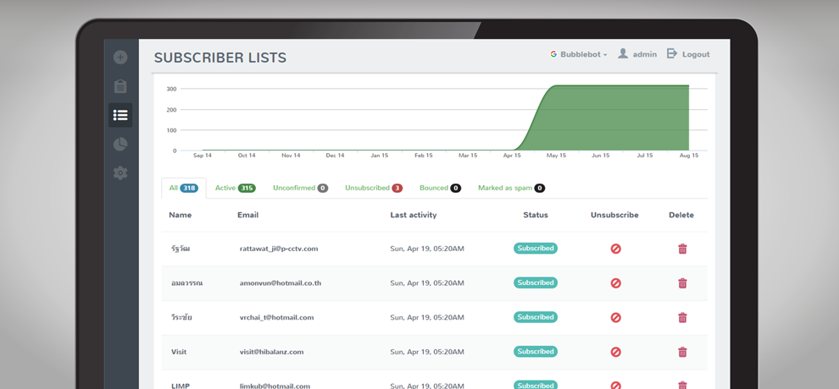The height and width of the screenshot is (389, 839).
Task: Click Subscribed badge for vrchai_t@hotmail.com
Action: [536, 317]
